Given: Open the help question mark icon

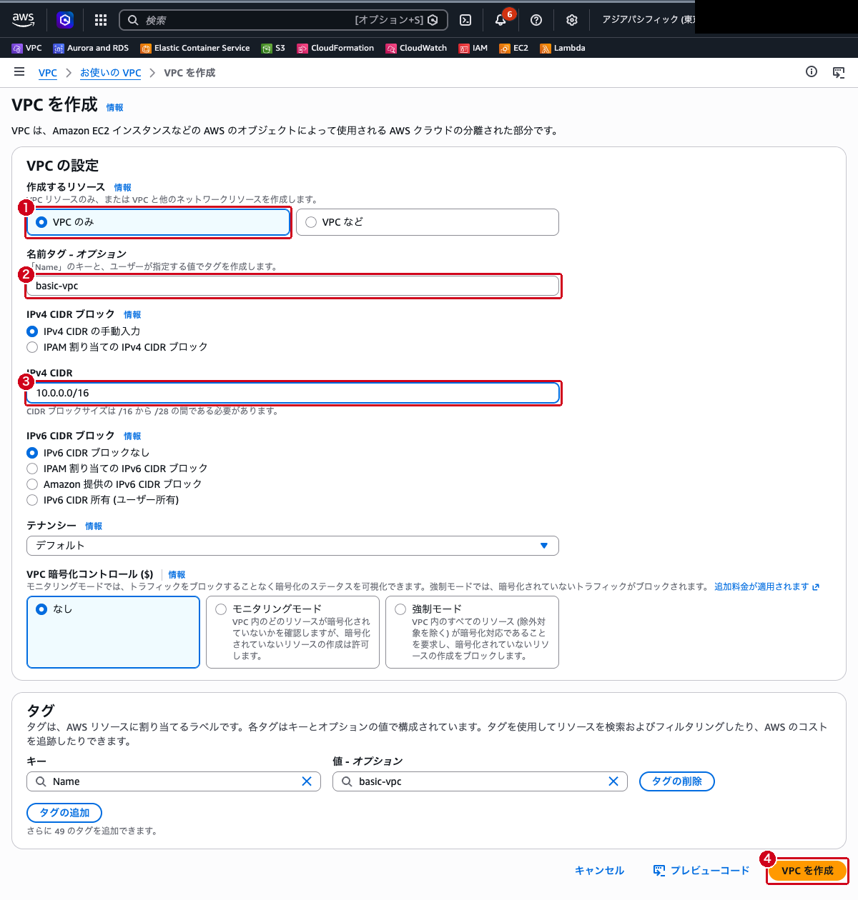Looking at the screenshot, I should point(536,20).
